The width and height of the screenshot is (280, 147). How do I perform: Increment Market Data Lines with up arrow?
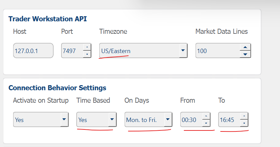point(245,47)
